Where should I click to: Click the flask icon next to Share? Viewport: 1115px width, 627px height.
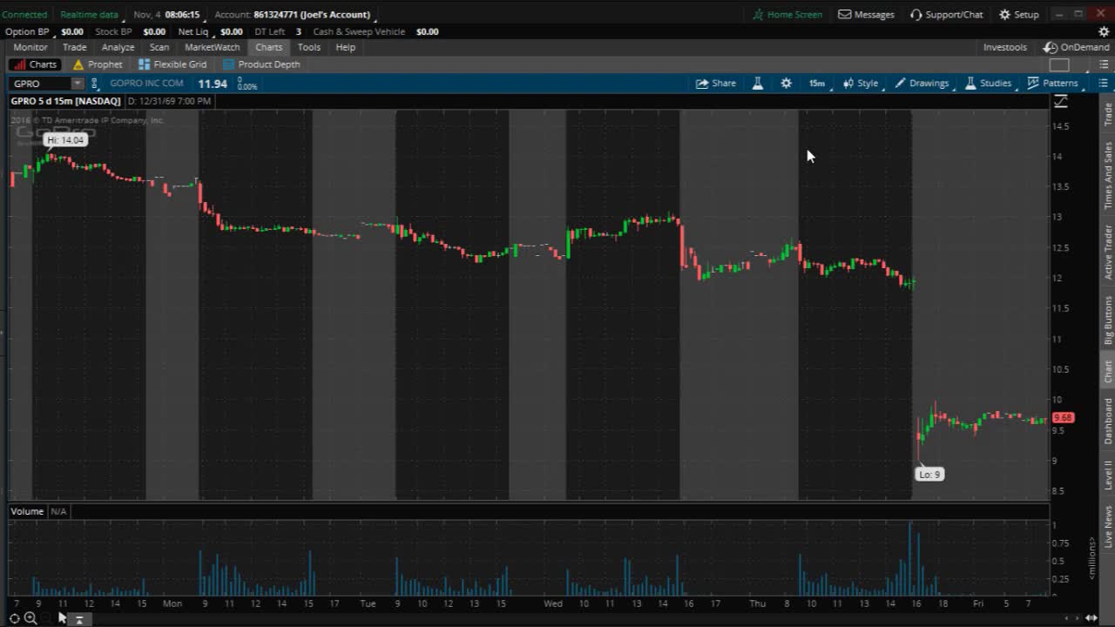pyautogui.click(x=758, y=84)
